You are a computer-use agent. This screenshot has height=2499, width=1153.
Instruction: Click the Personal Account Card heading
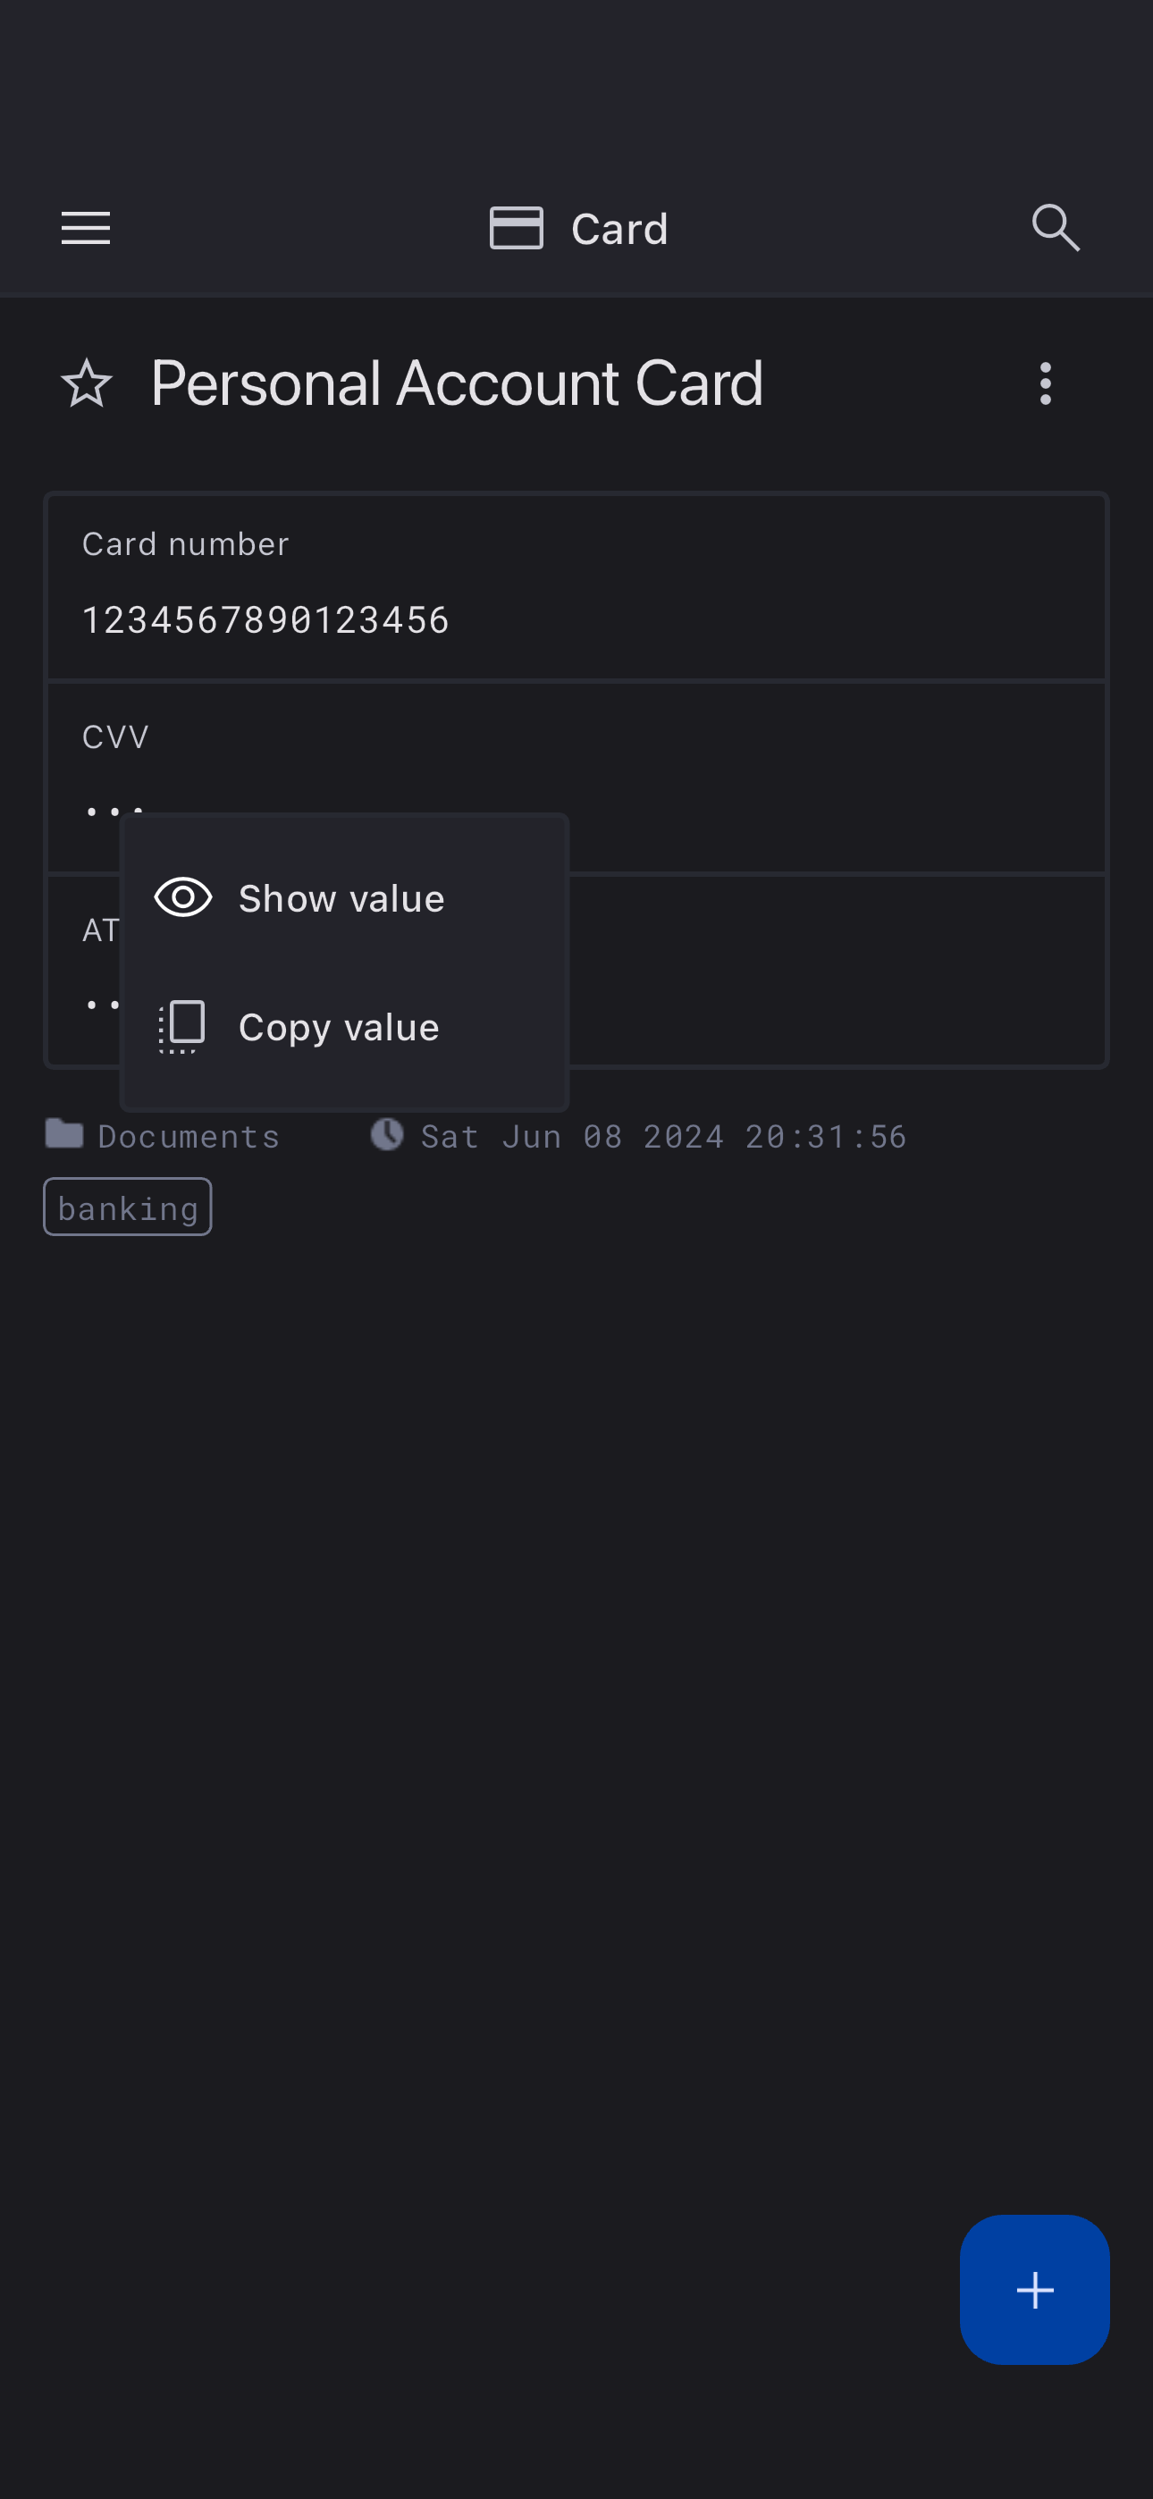coord(456,383)
